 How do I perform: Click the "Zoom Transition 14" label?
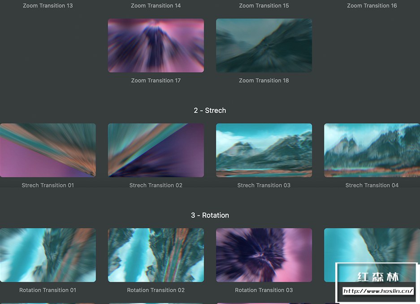coord(156,6)
